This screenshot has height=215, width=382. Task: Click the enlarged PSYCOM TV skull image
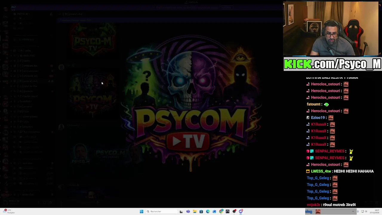191,103
